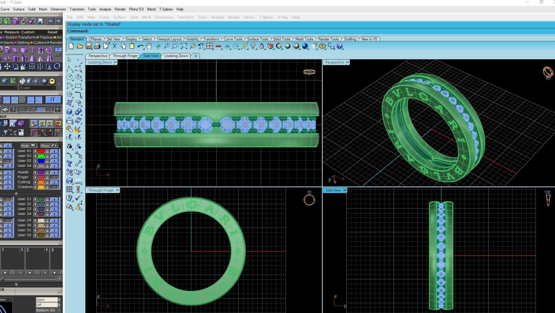Click the blue render sphere icon
555x313 pixels.
[x=305, y=46]
